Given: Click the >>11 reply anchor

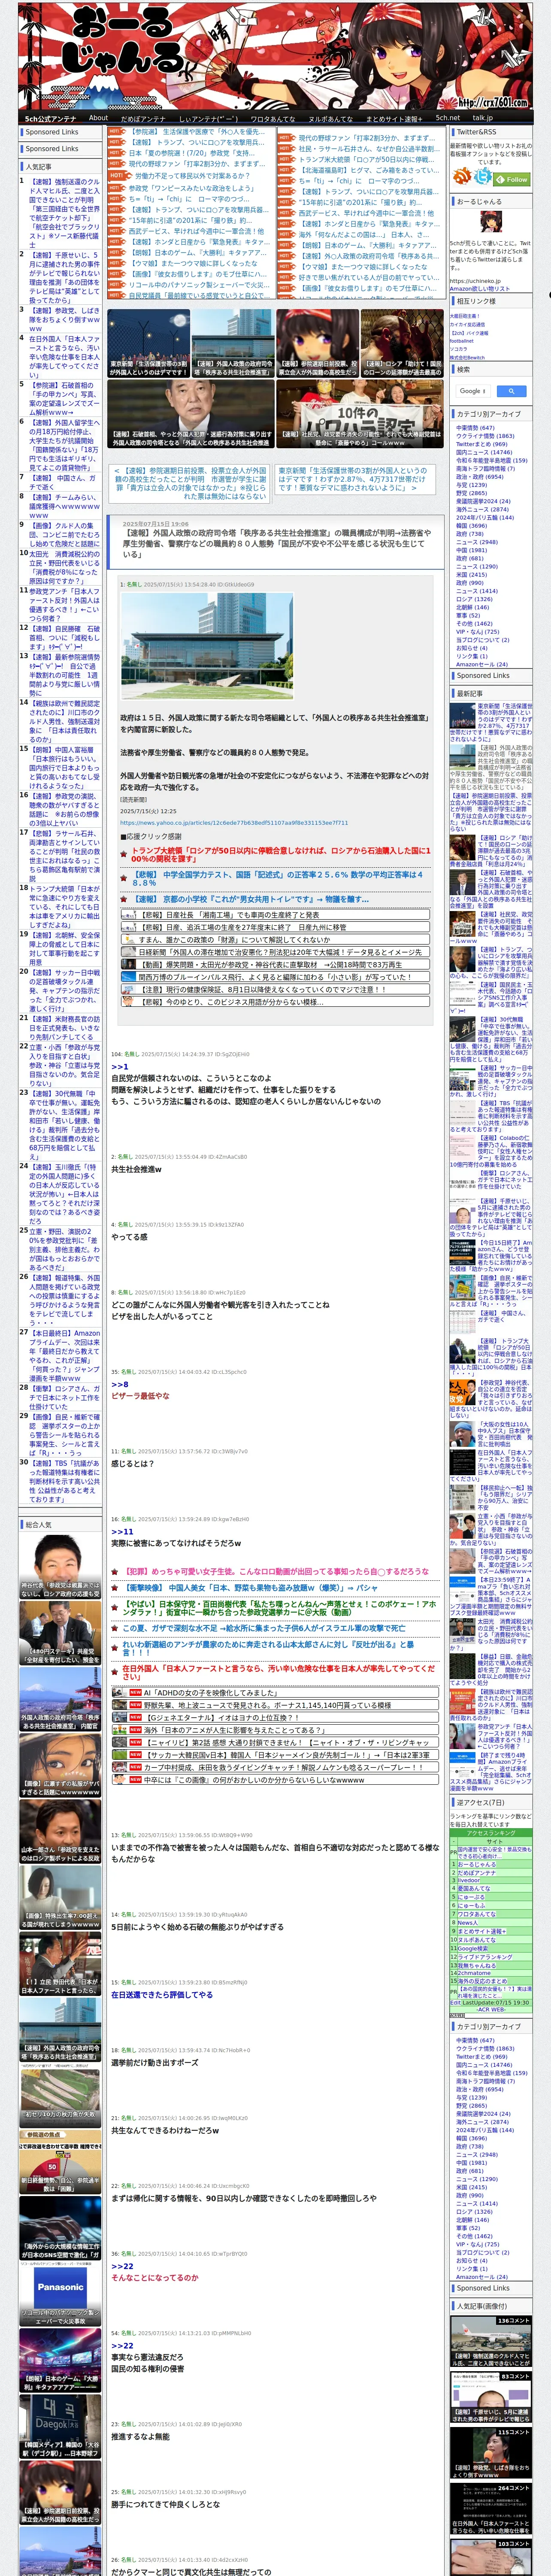Looking at the screenshot, I should click(x=122, y=1532).
